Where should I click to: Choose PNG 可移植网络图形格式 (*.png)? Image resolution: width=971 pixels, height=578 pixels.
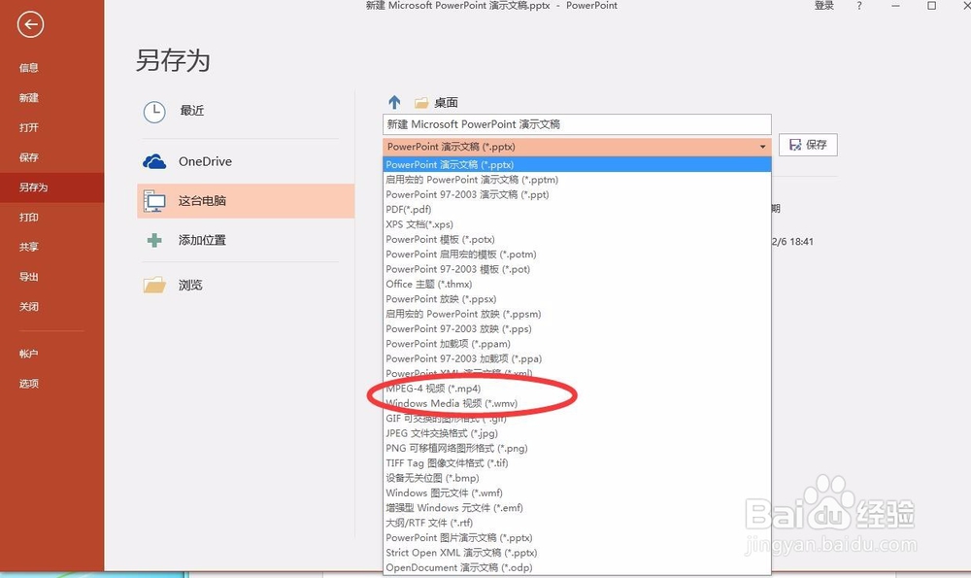click(577, 448)
